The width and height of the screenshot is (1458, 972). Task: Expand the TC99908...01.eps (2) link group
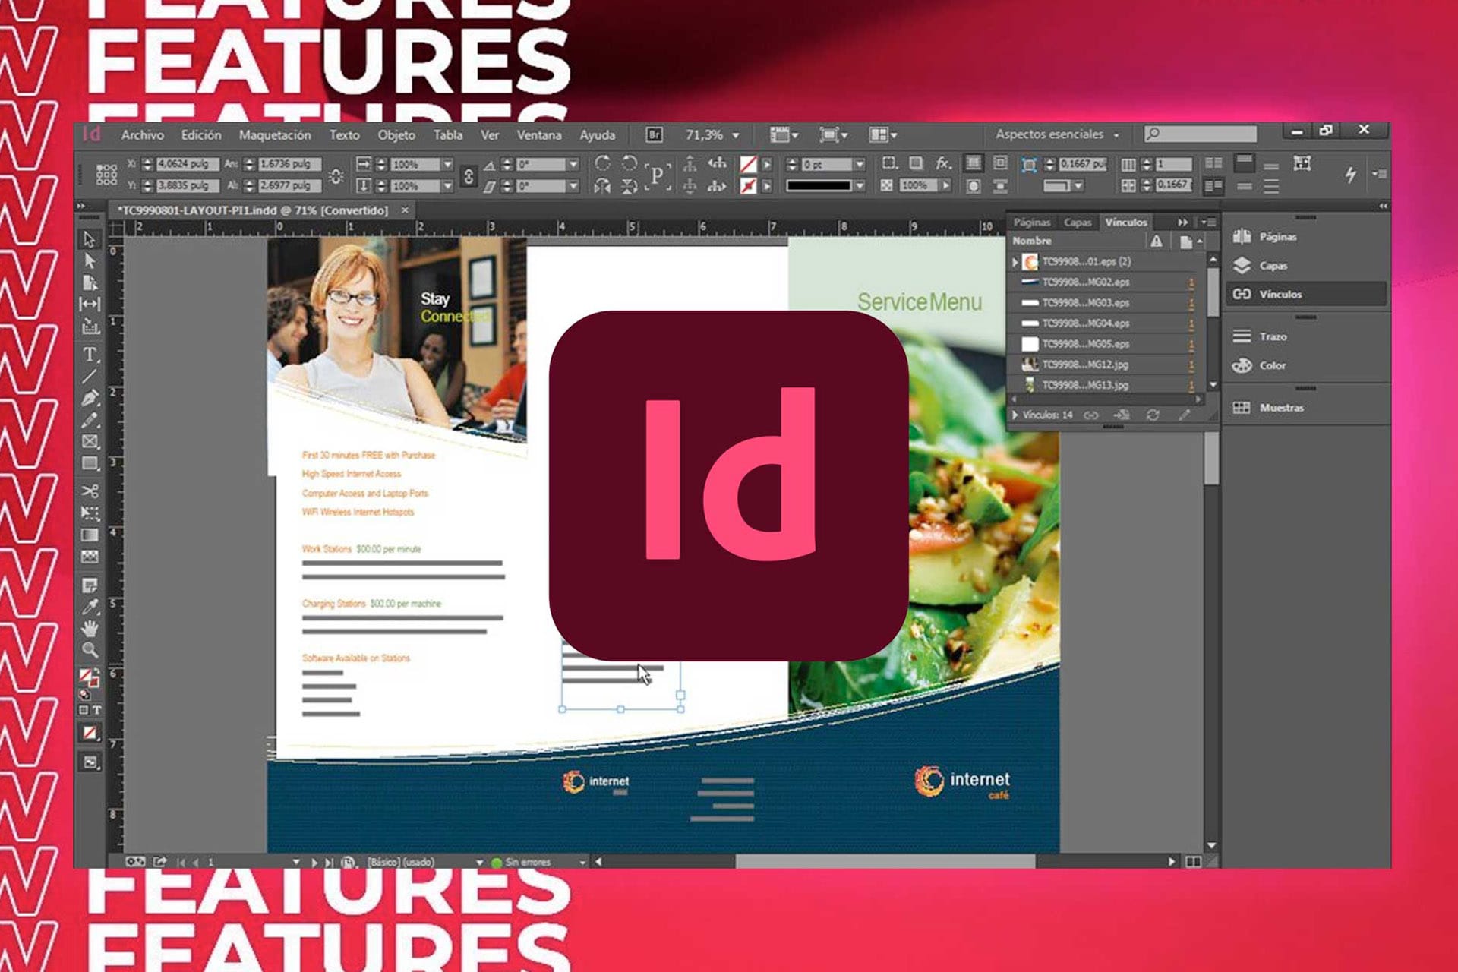pyautogui.click(x=1015, y=262)
